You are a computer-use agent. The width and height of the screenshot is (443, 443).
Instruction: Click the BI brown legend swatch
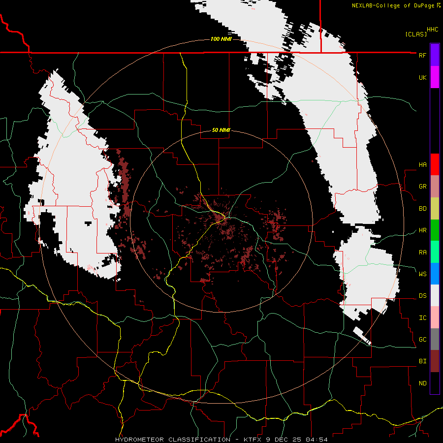[x=435, y=361]
